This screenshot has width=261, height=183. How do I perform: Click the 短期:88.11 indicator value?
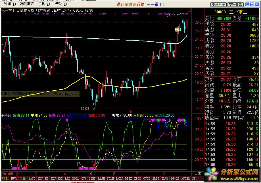tap(21, 115)
